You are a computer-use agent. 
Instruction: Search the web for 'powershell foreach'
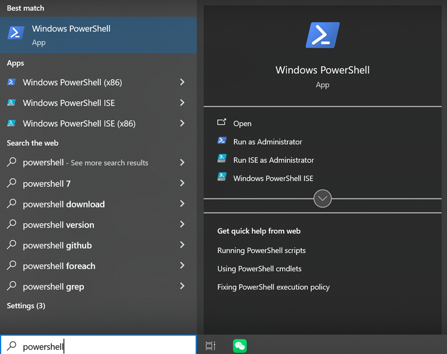coord(98,266)
